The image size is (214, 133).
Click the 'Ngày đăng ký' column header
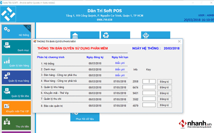(x=95, y=57)
